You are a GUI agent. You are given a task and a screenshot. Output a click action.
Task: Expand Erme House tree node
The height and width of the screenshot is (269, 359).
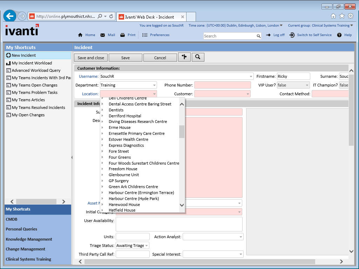point(102,127)
